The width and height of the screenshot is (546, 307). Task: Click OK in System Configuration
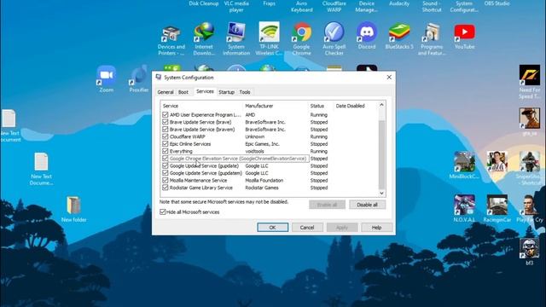point(273,228)
